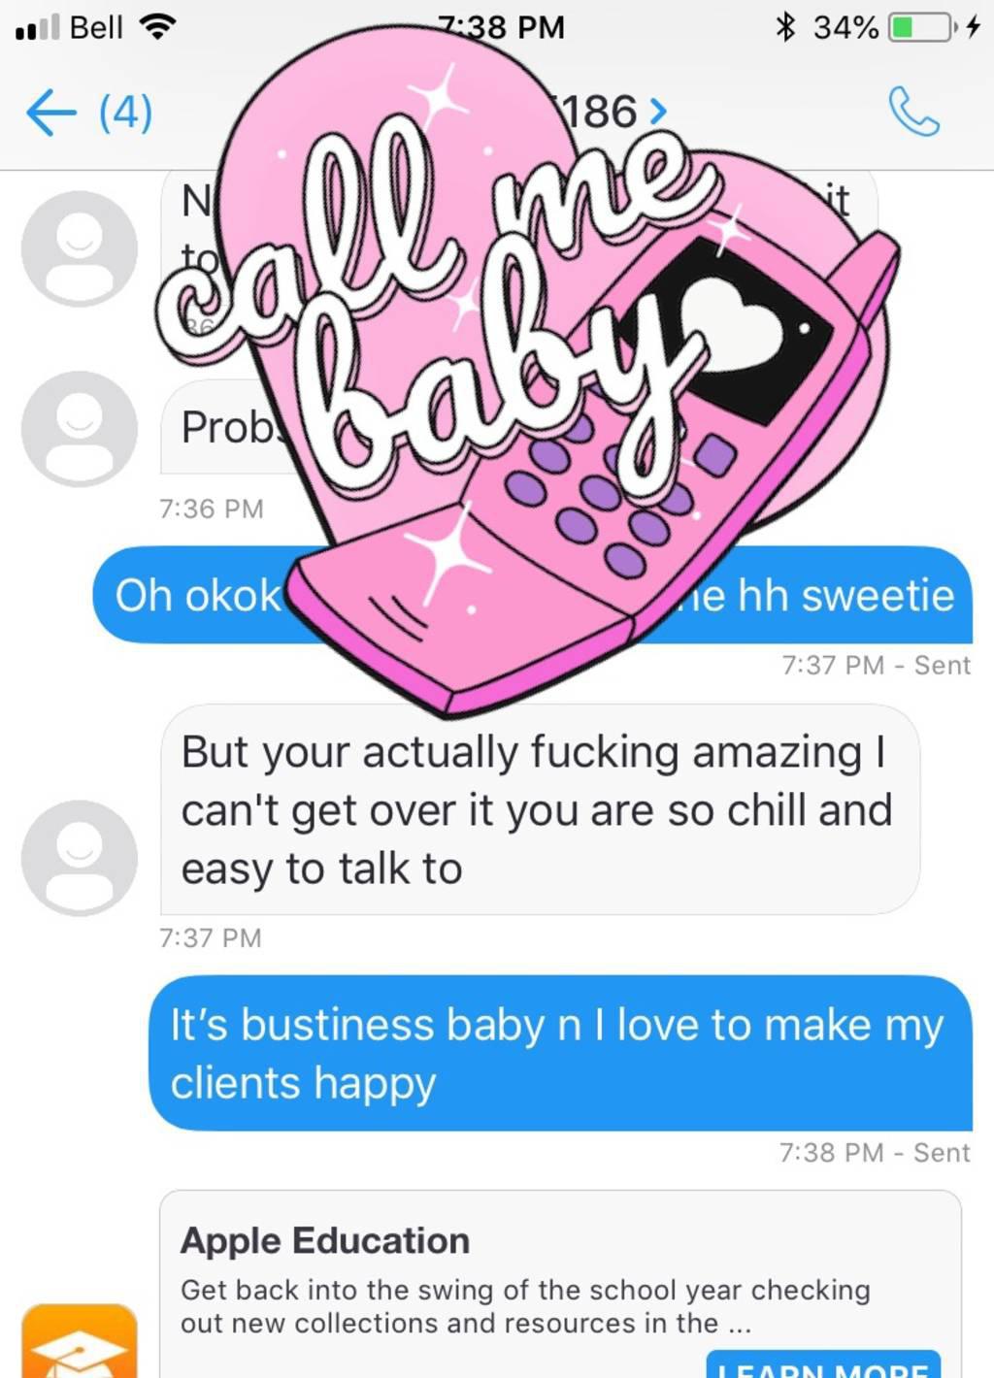Tap the Wi-Fi status bar icon
This screenshot has width=994, height=1378.
pyautogui.click(x=157, y=26)
